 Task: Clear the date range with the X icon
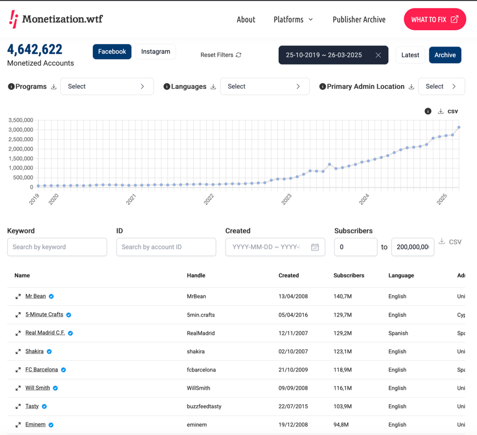(378, 55)
